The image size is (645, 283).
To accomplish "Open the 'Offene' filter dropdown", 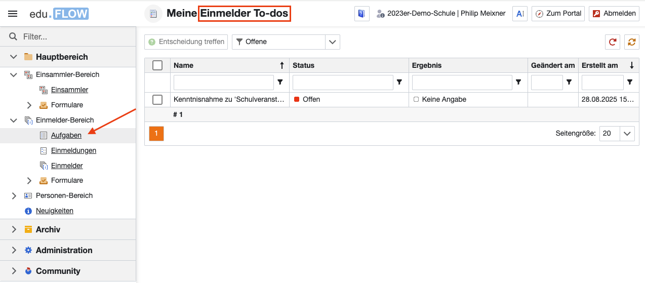I will pyautogui.click(x=332, y=42).
